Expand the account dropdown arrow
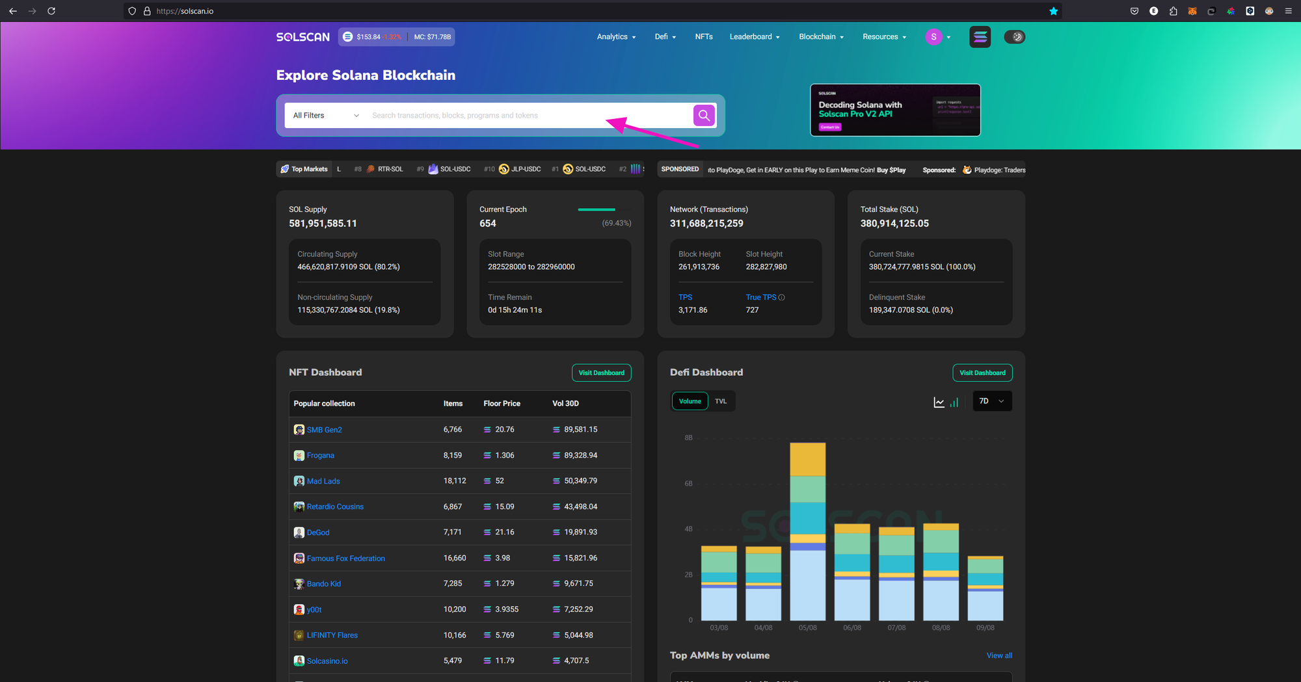 click(948, 38)
